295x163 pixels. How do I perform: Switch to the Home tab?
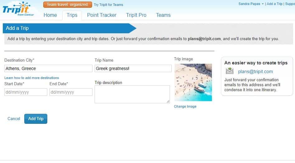tap(50, 15)
